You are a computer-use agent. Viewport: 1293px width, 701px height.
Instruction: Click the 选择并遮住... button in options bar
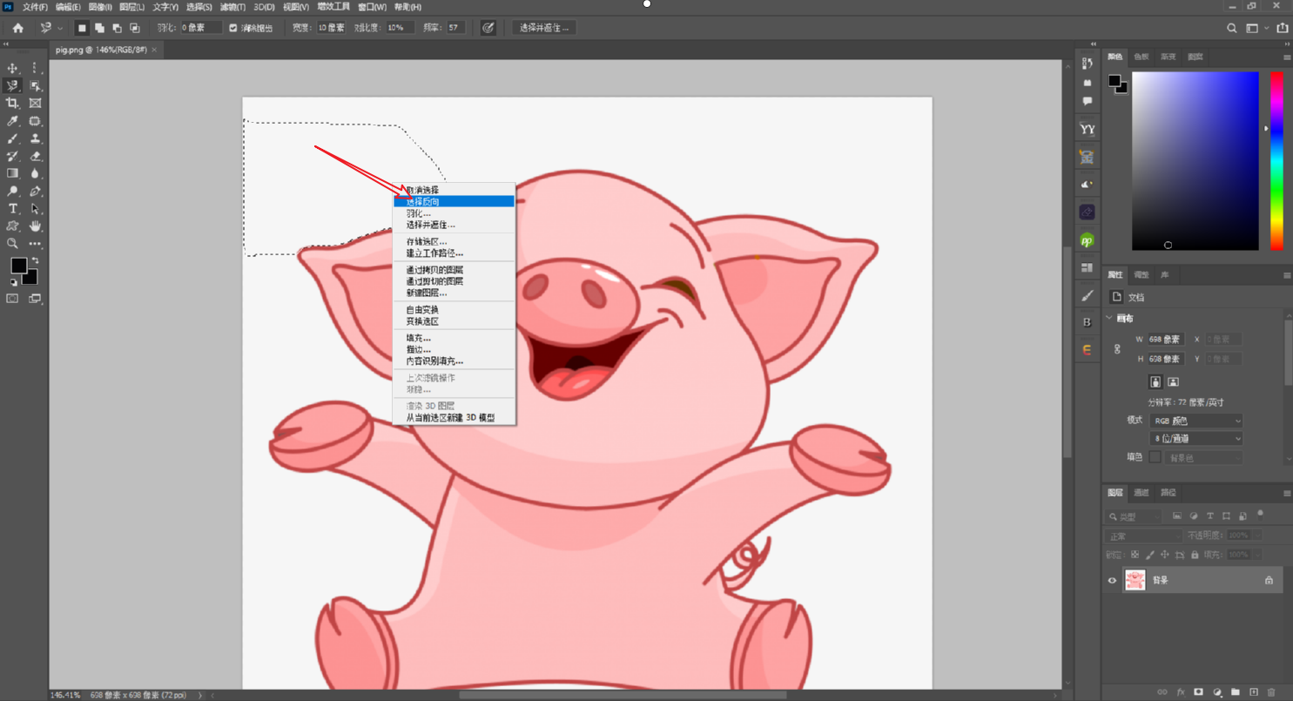[544, 28]
